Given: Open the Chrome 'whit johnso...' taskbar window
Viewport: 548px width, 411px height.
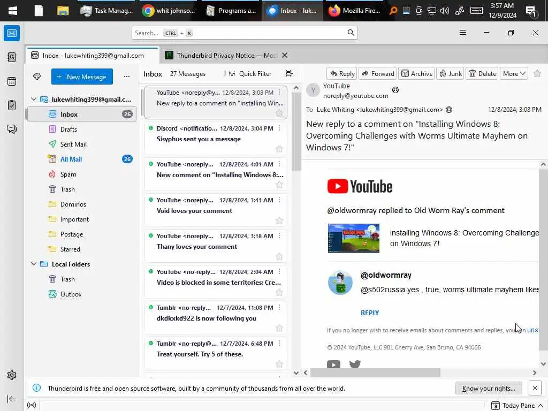Looking at the screenshot, I should tap(169, 11).
